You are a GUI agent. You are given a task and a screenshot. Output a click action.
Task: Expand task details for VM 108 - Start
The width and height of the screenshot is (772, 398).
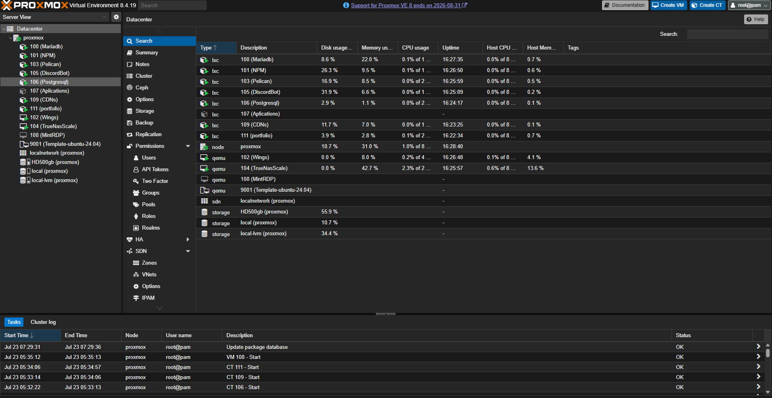click(758, 357)
